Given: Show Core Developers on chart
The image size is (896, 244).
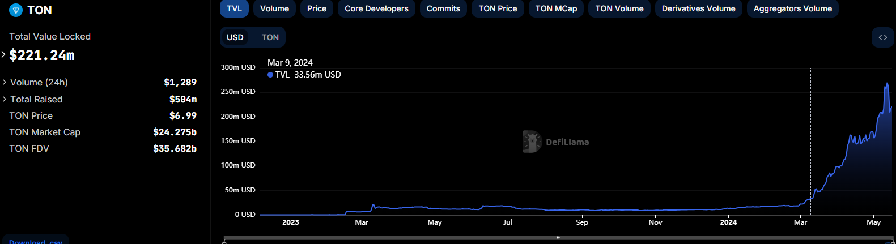Looking at the screenshot, I should click(x=376, y=8).
